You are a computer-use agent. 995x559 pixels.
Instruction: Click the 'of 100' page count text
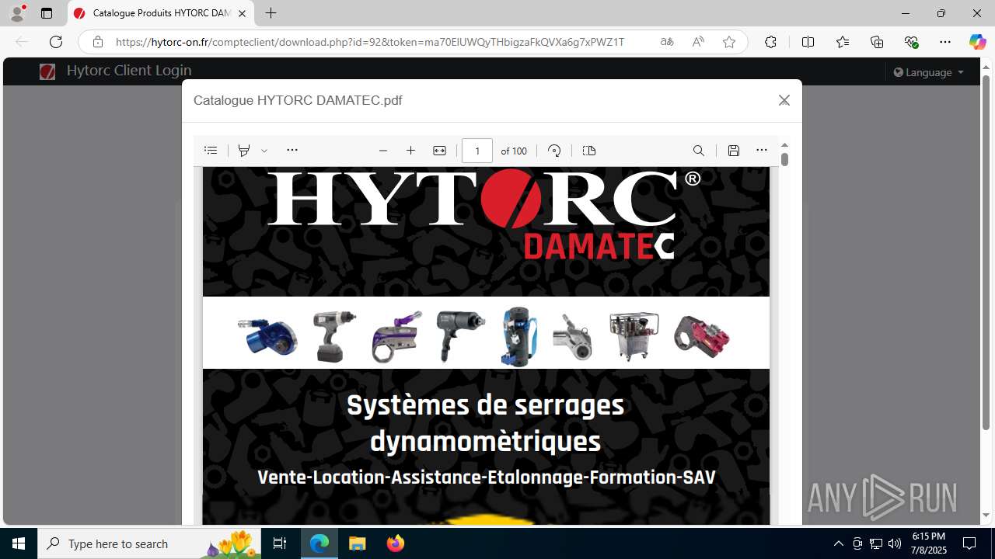(x=514, y=151)
